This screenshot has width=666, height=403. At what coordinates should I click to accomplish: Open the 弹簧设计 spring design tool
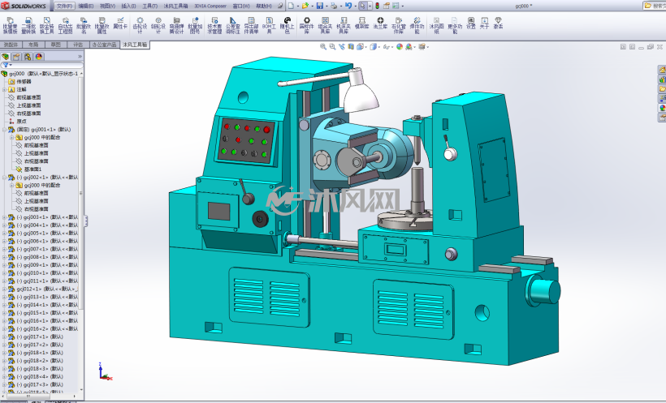pyautogui.click(x=176, y=25)
